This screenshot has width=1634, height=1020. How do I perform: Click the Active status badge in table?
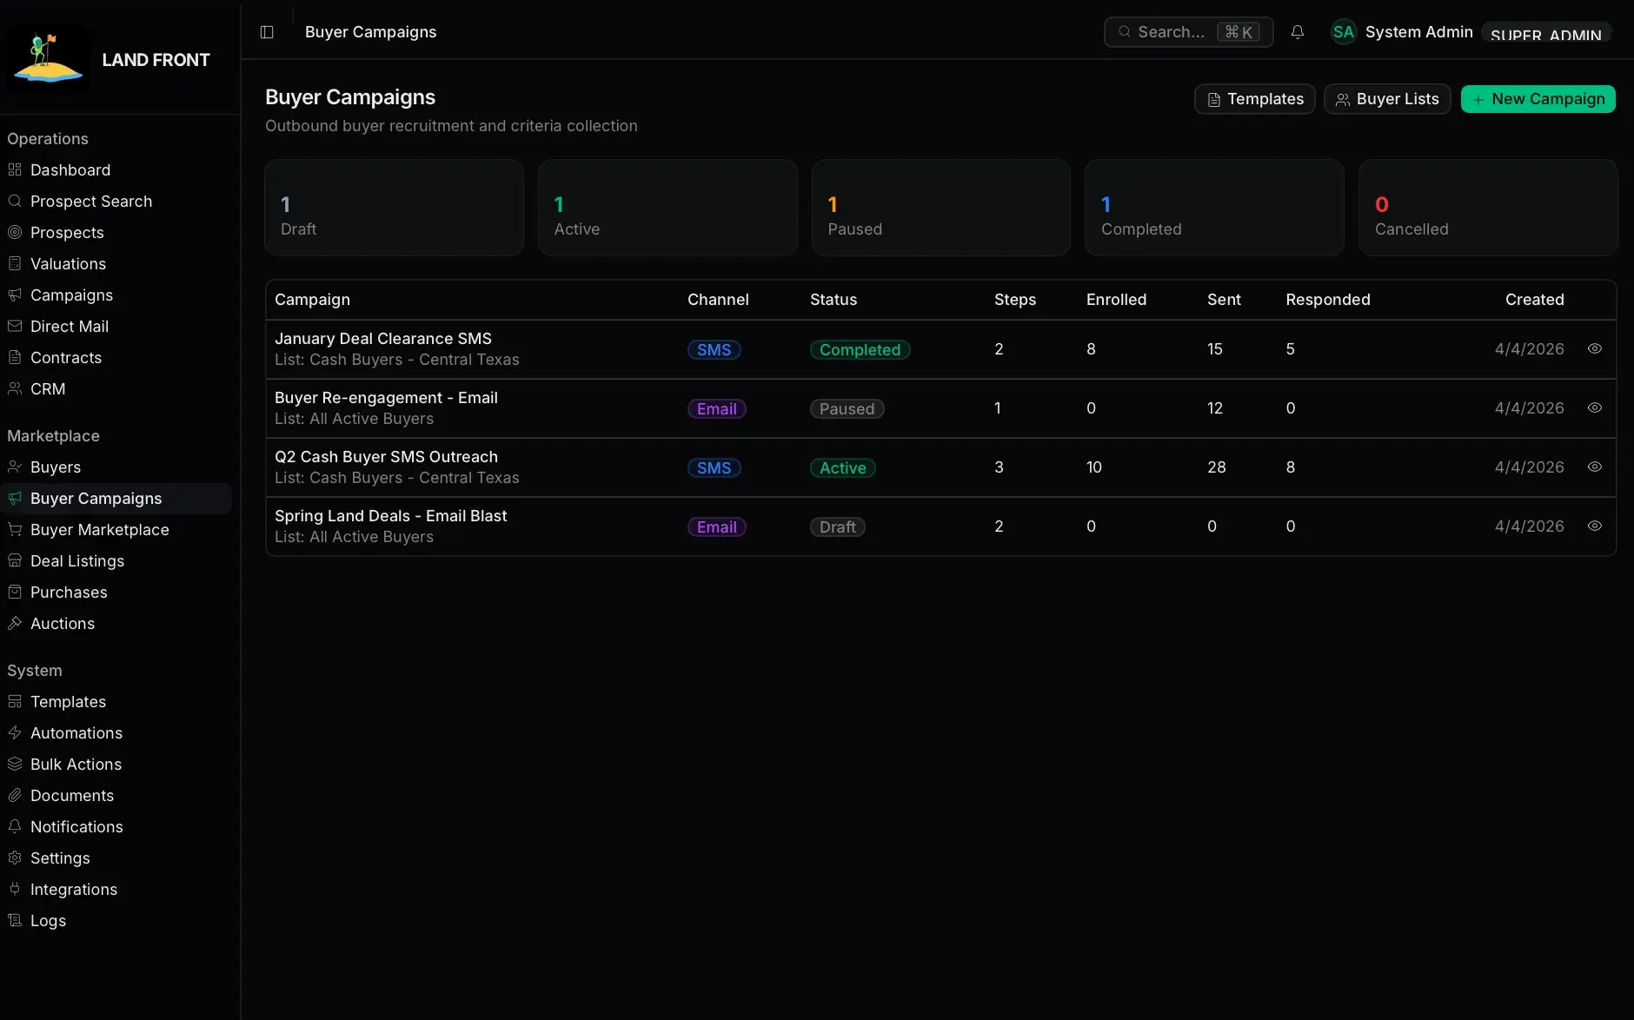pos(842,468)
